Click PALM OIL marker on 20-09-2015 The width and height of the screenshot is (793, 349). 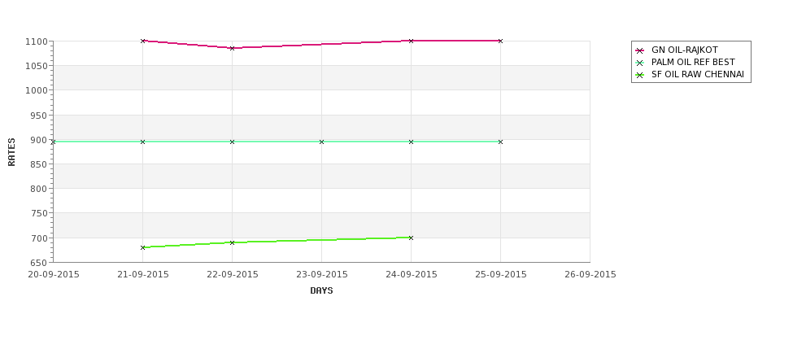coord(53,142)
